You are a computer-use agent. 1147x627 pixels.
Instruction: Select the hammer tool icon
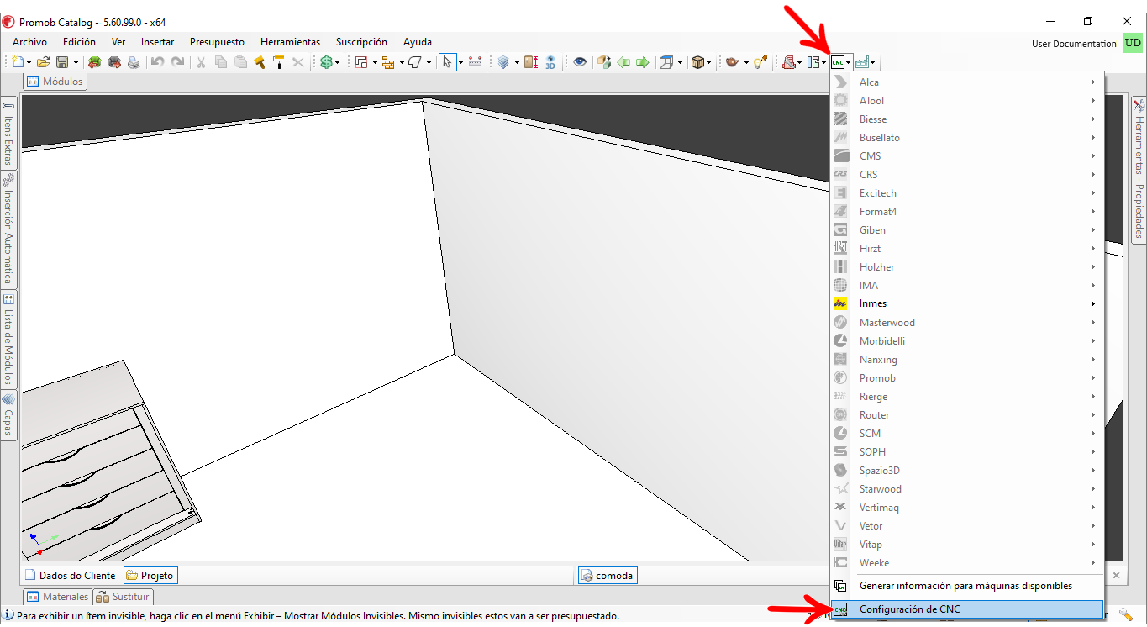260,62
